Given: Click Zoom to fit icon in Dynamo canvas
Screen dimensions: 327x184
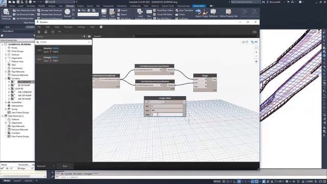Looking at the screenshot, I should coord(256,48).
